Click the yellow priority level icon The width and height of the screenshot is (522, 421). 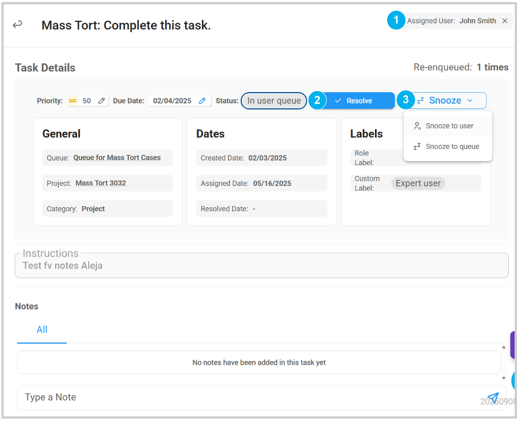click(72, 101)
